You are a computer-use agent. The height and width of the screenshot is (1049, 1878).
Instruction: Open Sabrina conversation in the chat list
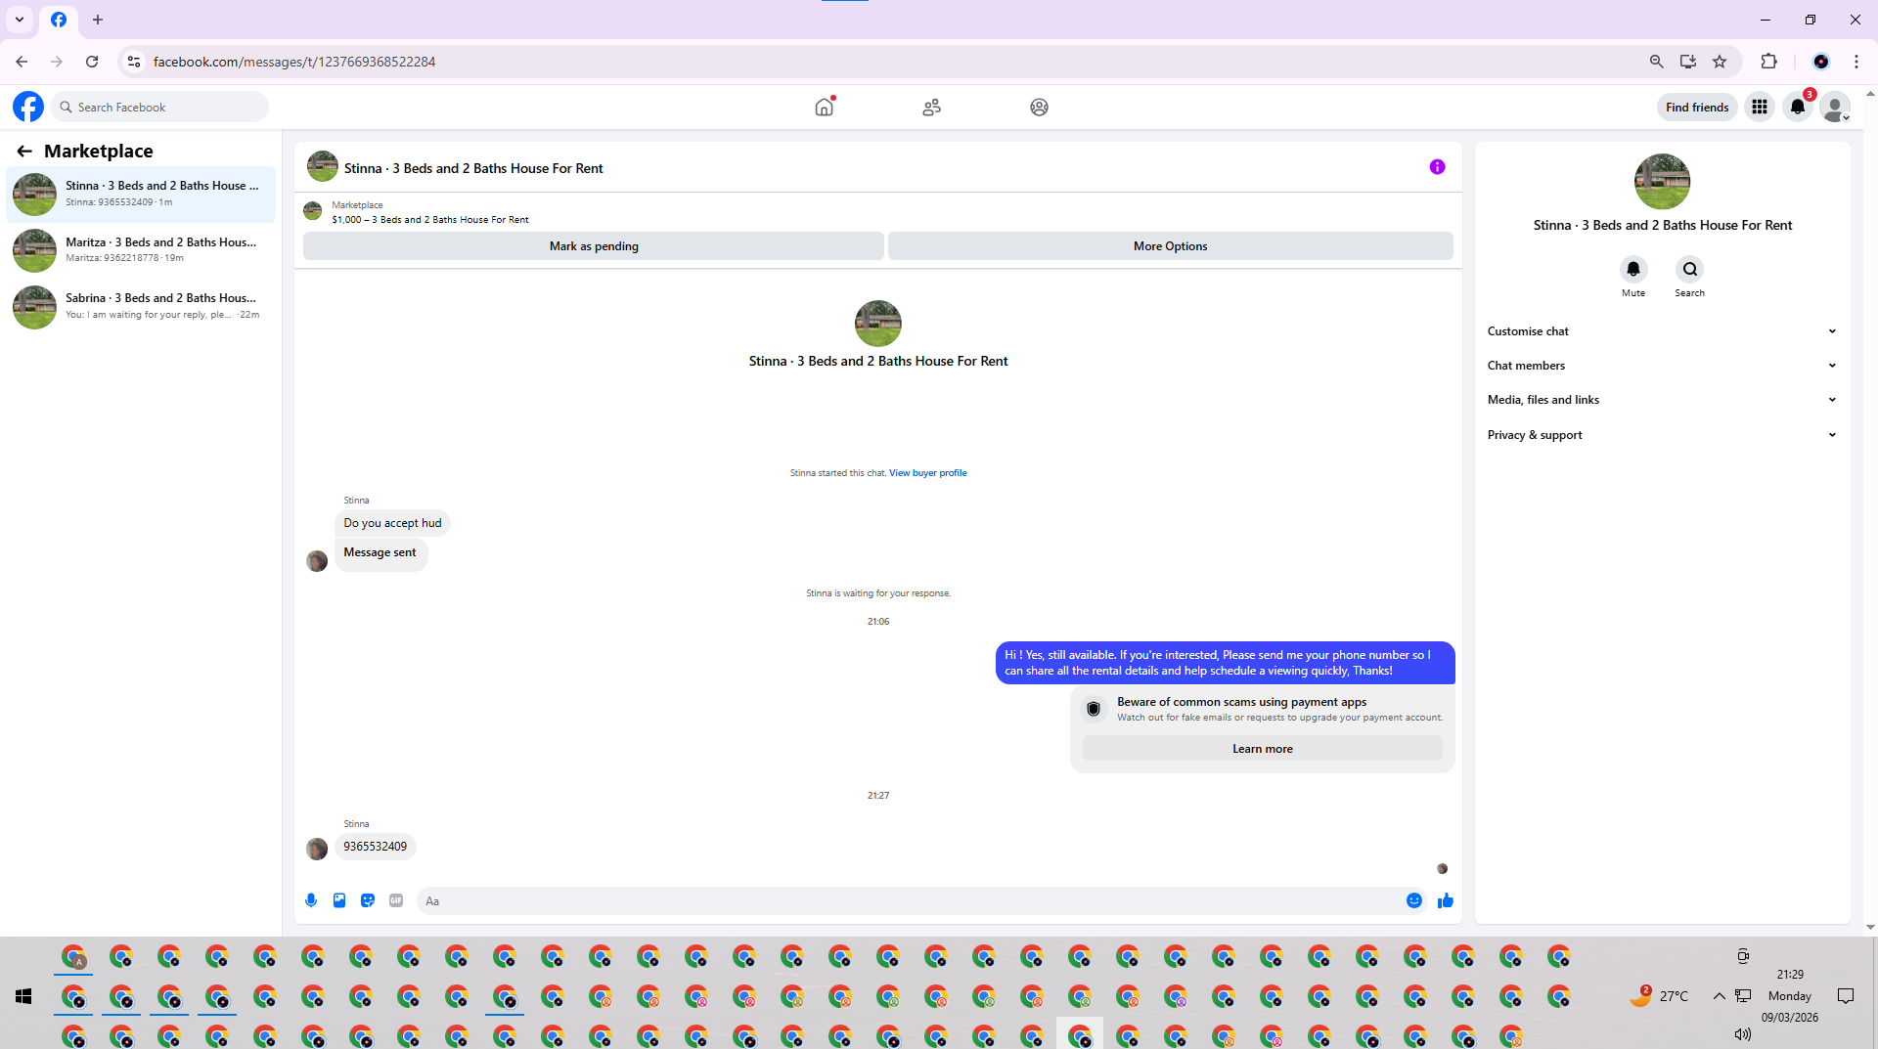click(141, 307)
